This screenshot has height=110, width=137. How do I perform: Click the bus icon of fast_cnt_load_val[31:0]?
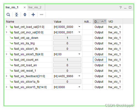[x=11, y=27]
